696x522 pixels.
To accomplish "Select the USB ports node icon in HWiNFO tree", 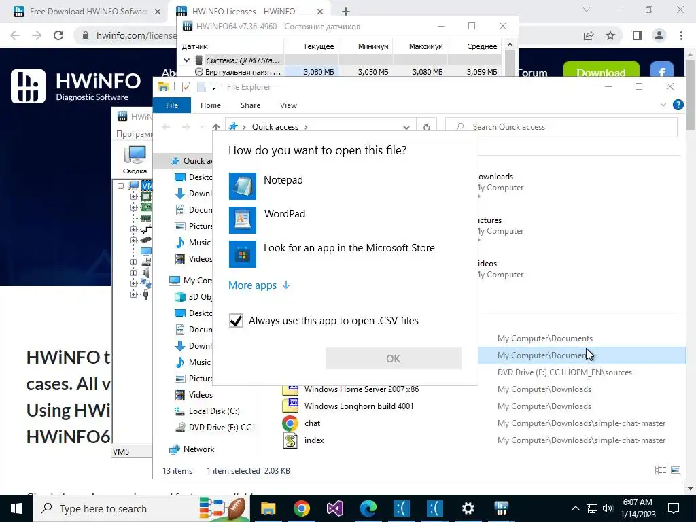I will [146, 294].
